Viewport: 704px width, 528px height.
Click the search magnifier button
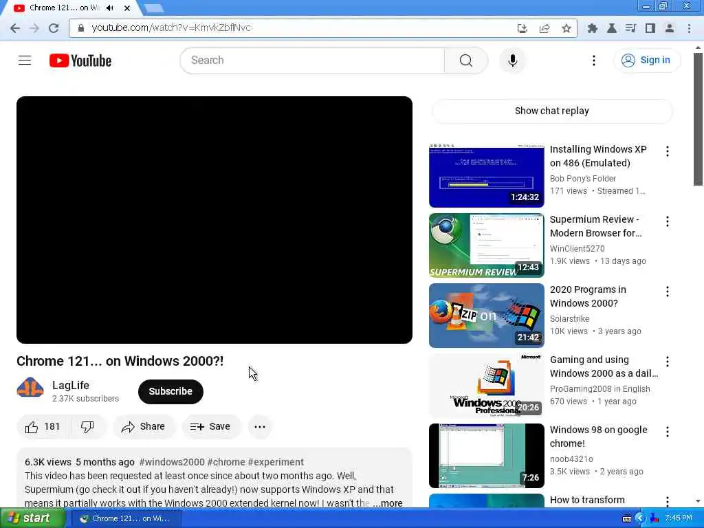[x=465, y=60]
